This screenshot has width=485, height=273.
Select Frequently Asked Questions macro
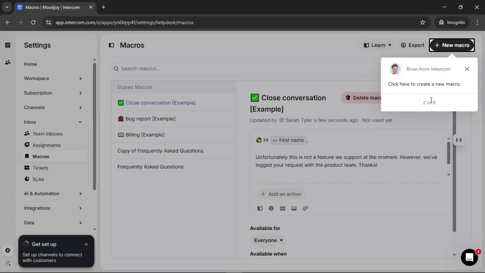pos(173,167)
